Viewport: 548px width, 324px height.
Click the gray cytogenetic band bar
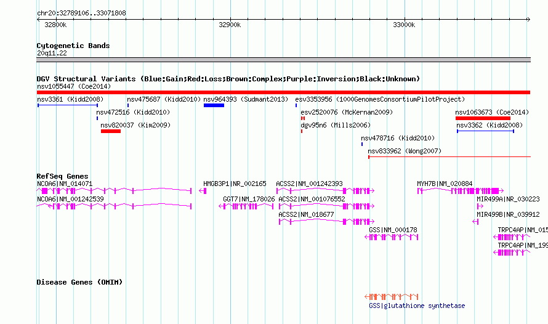(x=283, y=60)
